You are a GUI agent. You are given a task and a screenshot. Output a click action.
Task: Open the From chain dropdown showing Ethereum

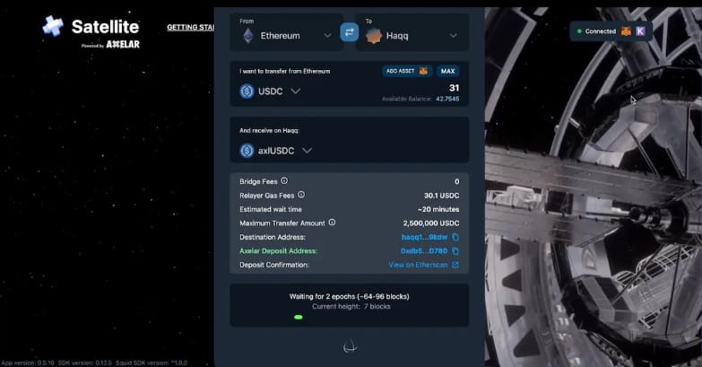pyautogui.click(x=287, y=32)
